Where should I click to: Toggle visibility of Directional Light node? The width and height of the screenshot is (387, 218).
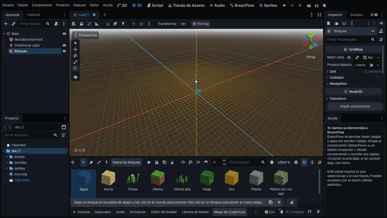point(64,45)
